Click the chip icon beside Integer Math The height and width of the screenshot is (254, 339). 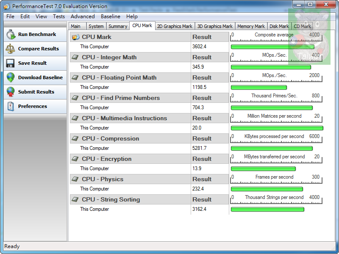point(75,57)
